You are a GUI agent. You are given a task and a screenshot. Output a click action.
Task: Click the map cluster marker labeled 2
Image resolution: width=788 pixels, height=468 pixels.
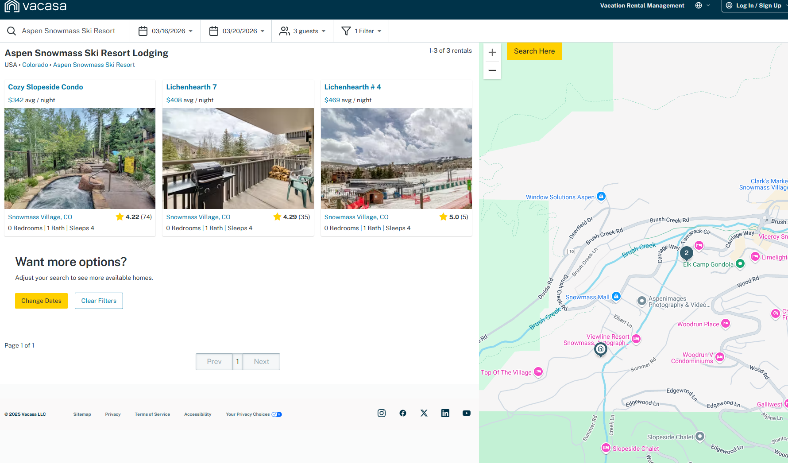687,253
